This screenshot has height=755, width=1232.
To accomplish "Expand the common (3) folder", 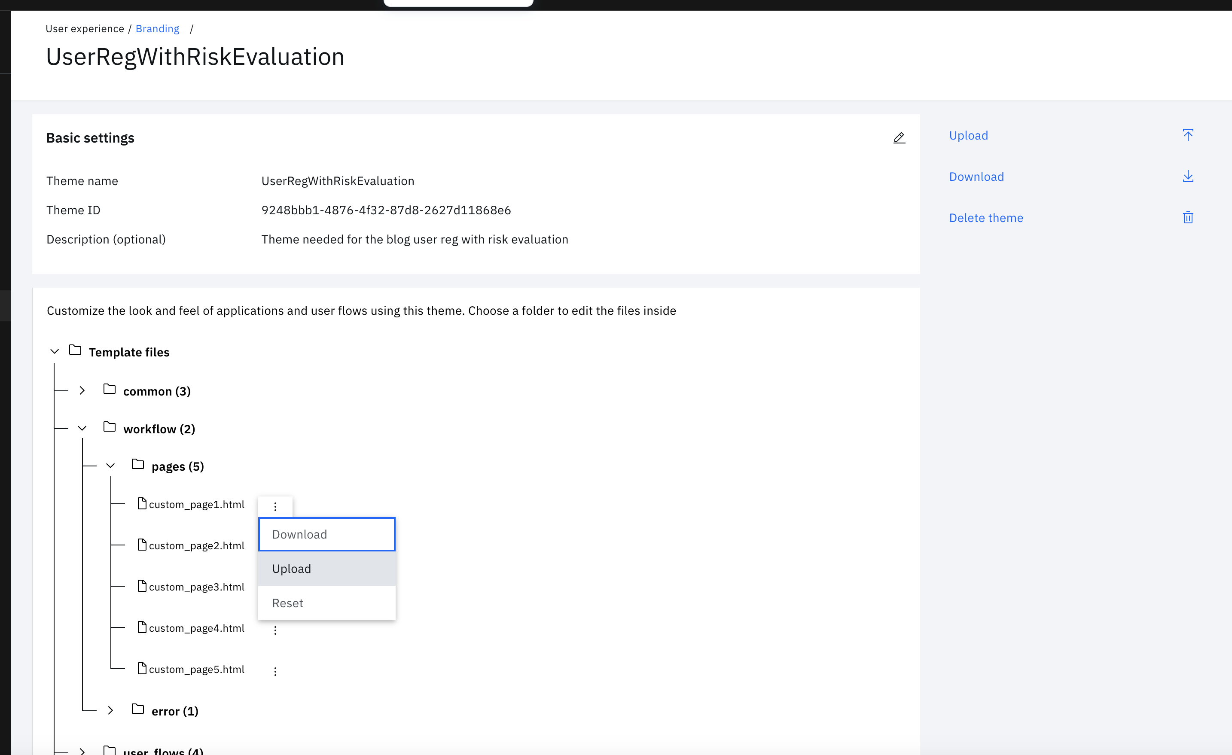I will [82, 390].
